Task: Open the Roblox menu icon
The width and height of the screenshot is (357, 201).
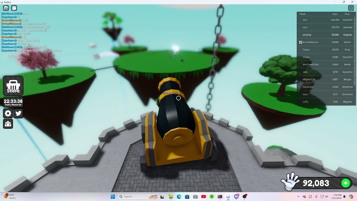Action: pos(6,8)
